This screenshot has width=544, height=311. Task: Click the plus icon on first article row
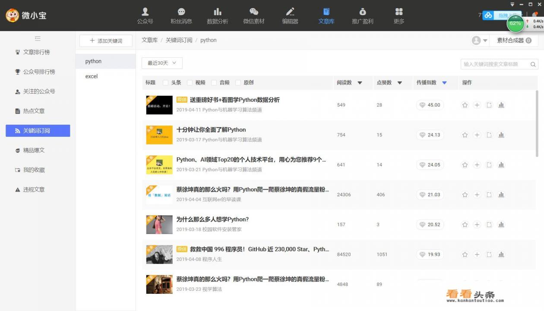tap(477, 104)
